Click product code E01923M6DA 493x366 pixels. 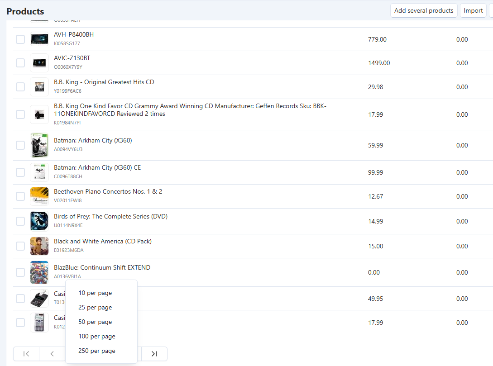coord(69,250)
